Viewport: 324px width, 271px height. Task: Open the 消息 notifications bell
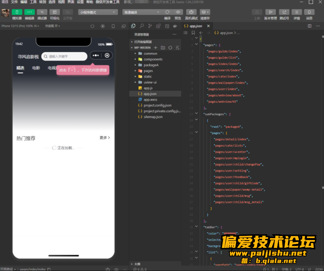pyautogui.click(x=309, y=12)
